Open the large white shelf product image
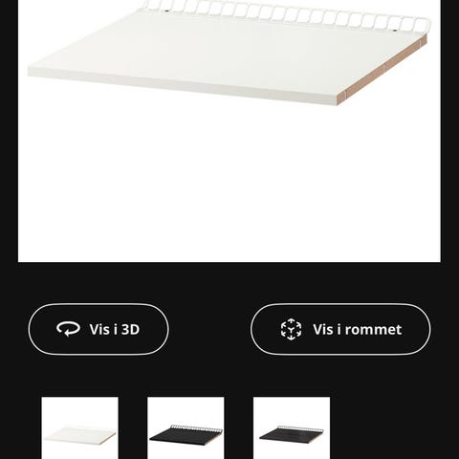459x459 pixels. point(229,131)
